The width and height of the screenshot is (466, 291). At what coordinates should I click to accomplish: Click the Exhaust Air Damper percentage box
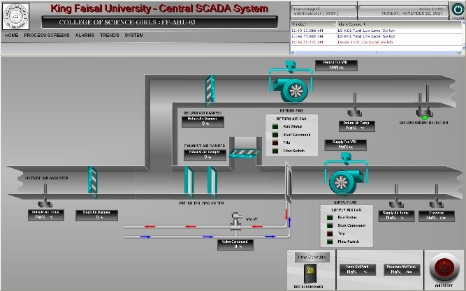pyautogui.click(x=205, y=155)
